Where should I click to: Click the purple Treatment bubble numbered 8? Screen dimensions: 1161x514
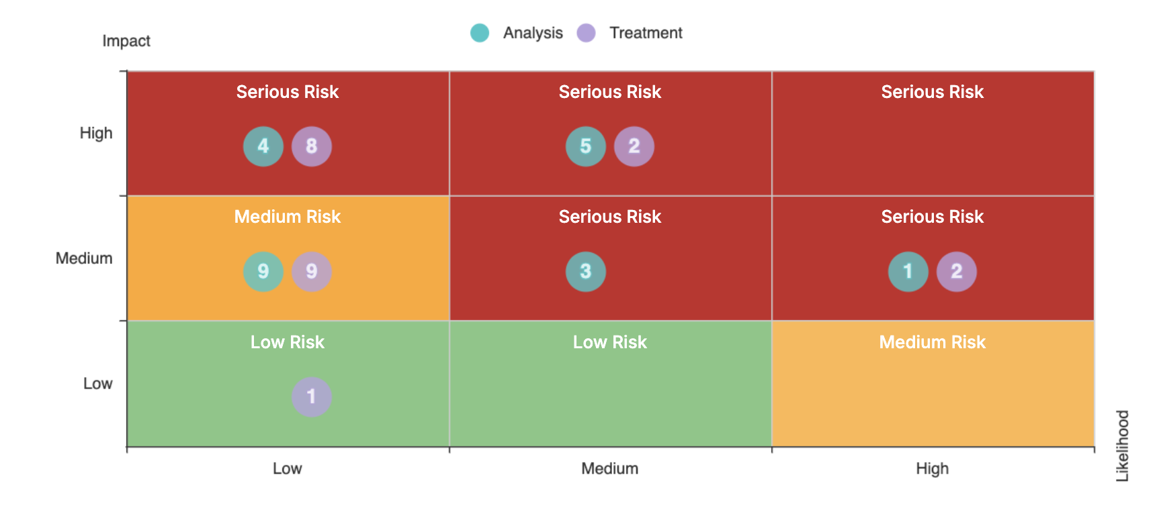pyautogui.click(x=311, y=146)
